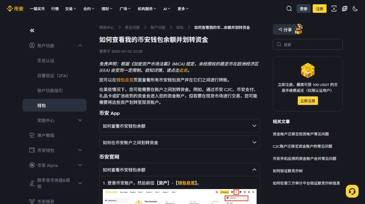Open the 合约 dropdown menu

coord(89,9)
